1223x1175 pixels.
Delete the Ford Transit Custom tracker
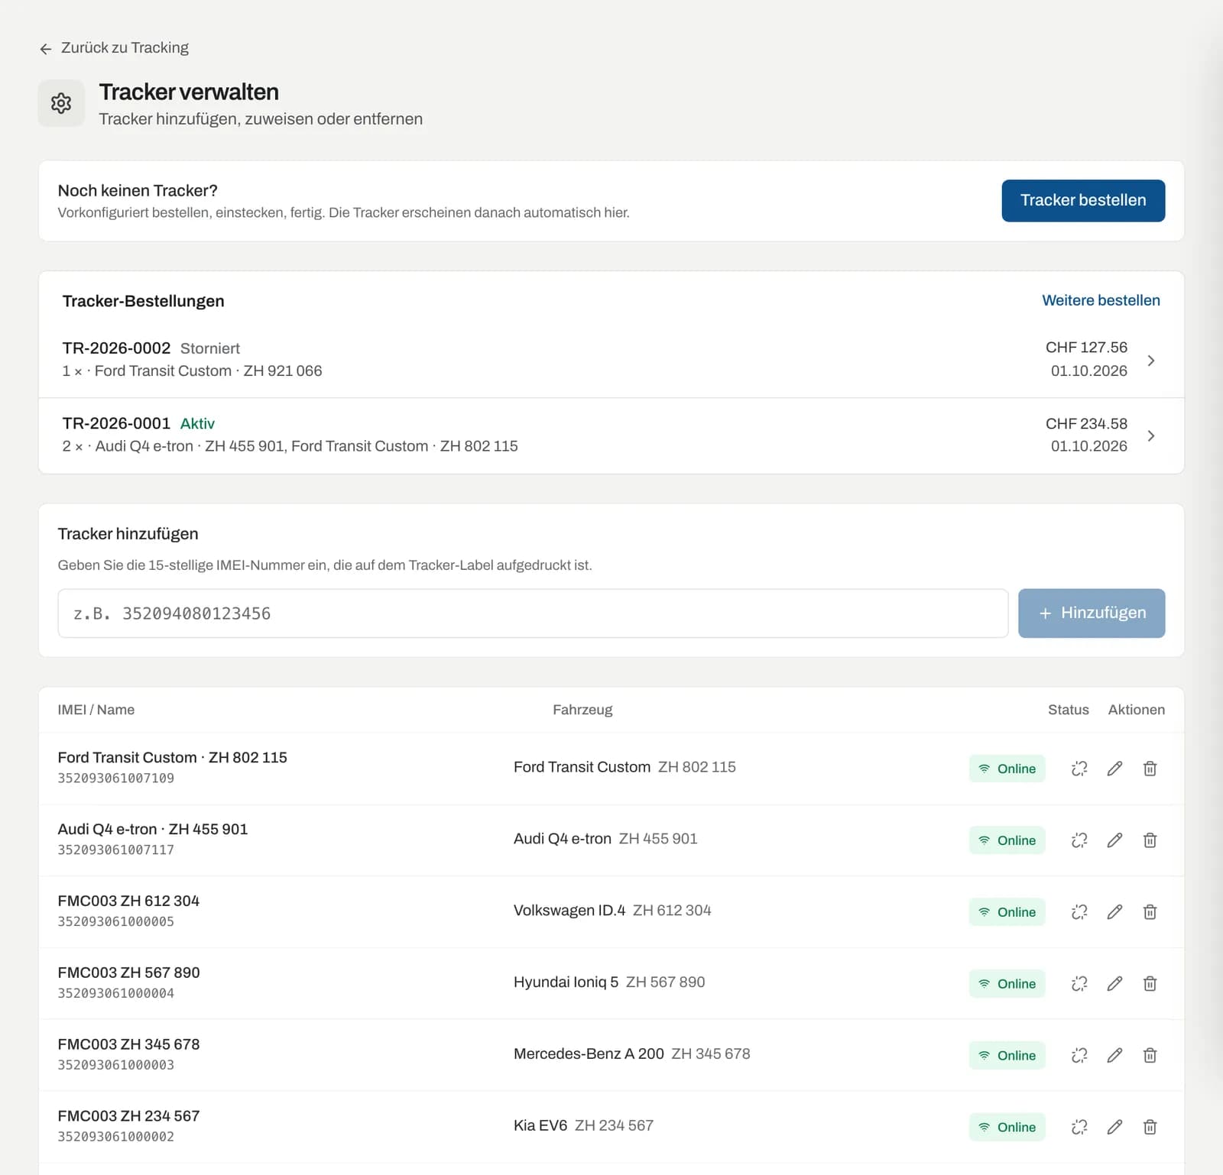(1150, 769)
